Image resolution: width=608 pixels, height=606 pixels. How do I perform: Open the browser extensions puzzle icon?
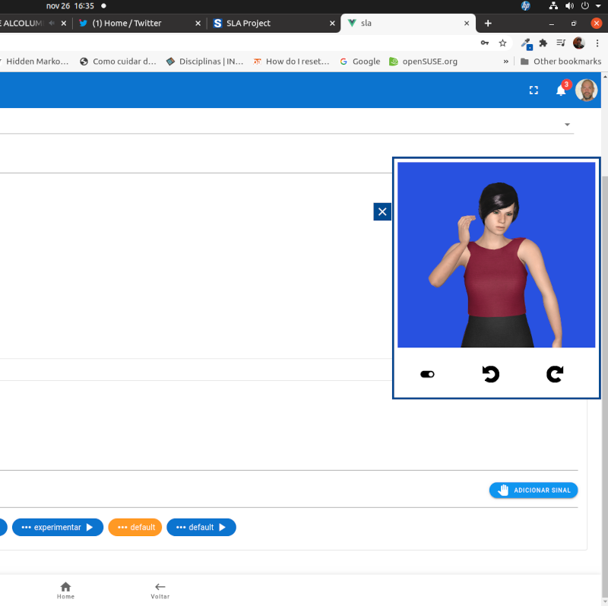click(x=543, y=43)
